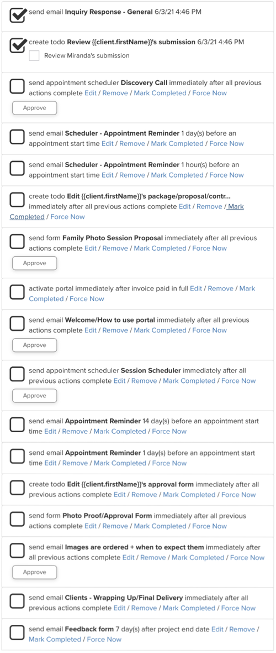Screen dimensions: 276x653
Task: Check the Feedback form email checkbox
Action: (17, 633)
